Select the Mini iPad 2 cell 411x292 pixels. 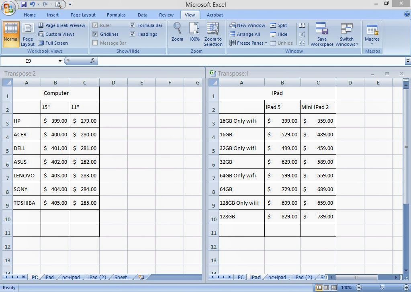coord(318,107)
